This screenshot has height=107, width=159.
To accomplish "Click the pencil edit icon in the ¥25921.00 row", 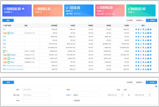I will (141, 55).
